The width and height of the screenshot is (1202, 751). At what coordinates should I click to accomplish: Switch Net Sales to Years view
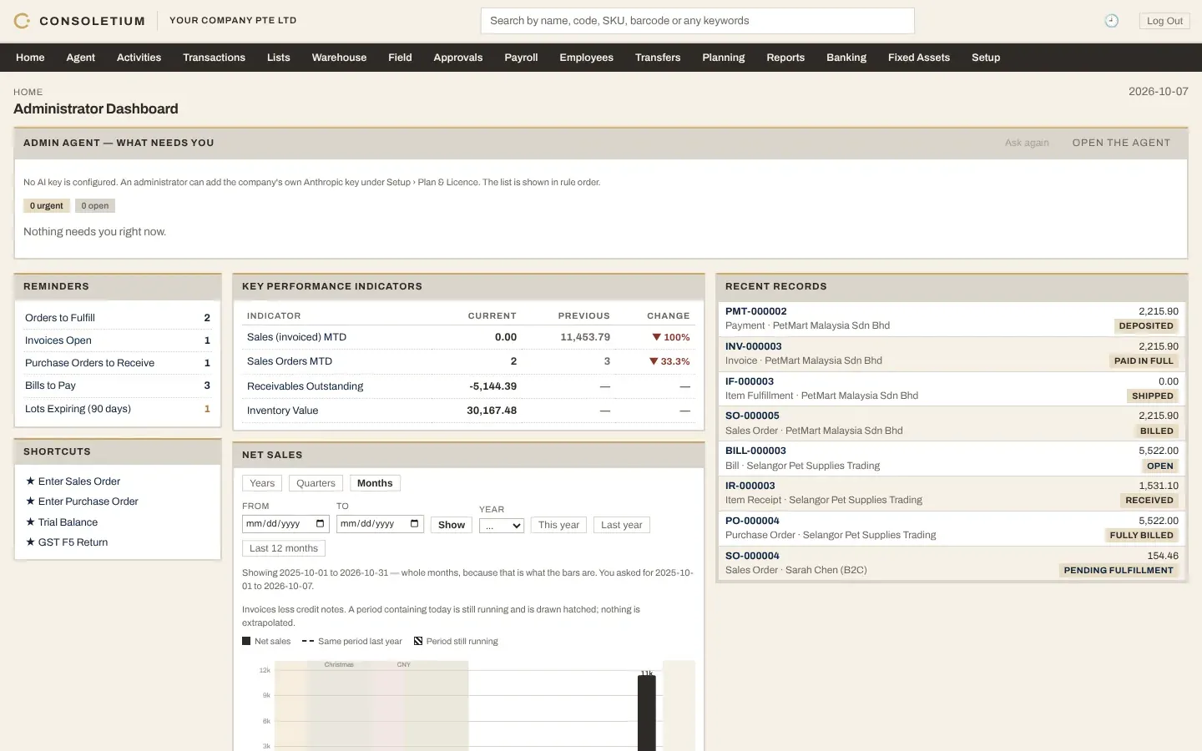pyautogui.click(x=262, y=483)
